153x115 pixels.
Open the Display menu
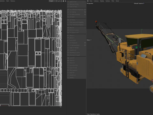click(102, 1)
